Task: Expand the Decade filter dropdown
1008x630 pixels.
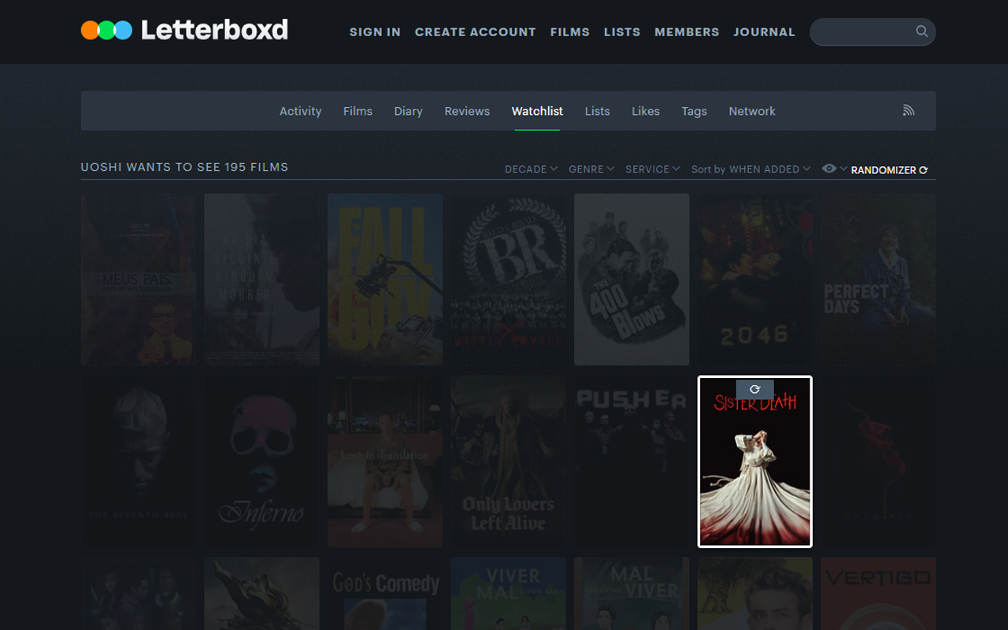Action: [532, 169]
